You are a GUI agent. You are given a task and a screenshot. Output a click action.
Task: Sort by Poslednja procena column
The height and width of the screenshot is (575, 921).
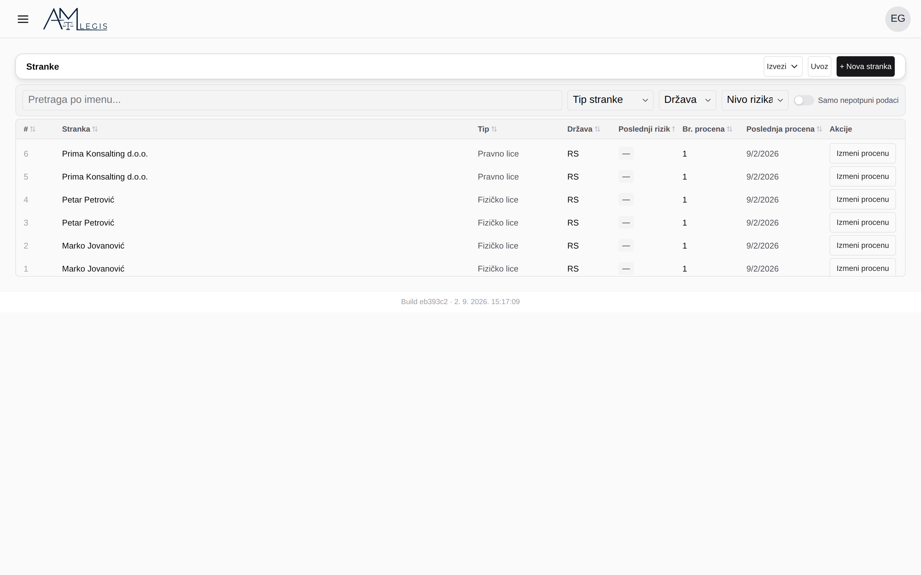(784, 129)
